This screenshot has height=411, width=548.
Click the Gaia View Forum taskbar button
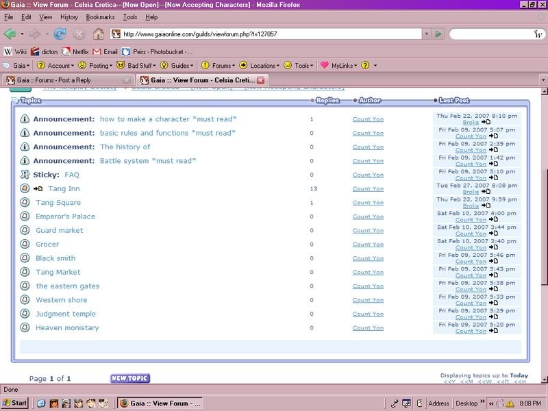pos(160,403)
